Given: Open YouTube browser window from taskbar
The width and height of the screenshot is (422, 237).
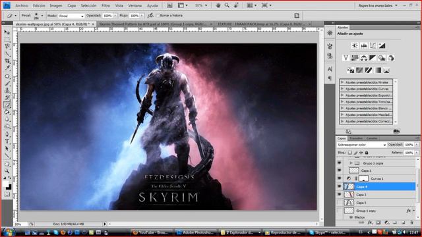Looking at the screenshot, I should (x=152, y=232).
